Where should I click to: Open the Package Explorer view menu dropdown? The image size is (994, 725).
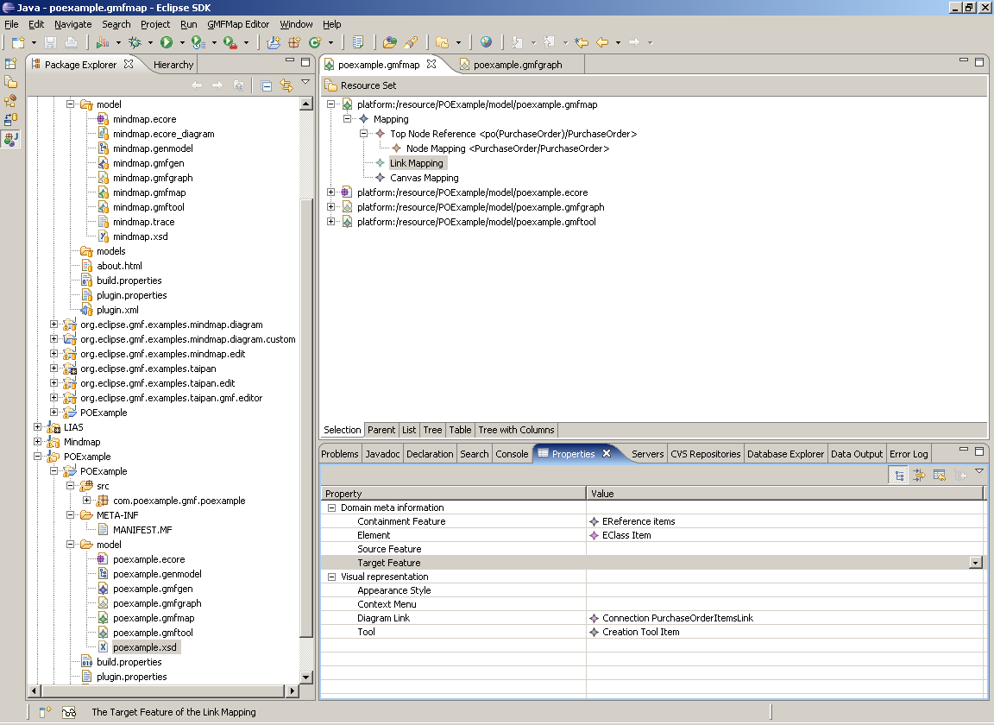tap(305, 82)
